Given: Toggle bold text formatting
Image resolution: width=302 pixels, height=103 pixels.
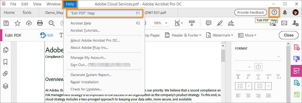Looking at the screenshot, I should [238, 77].
